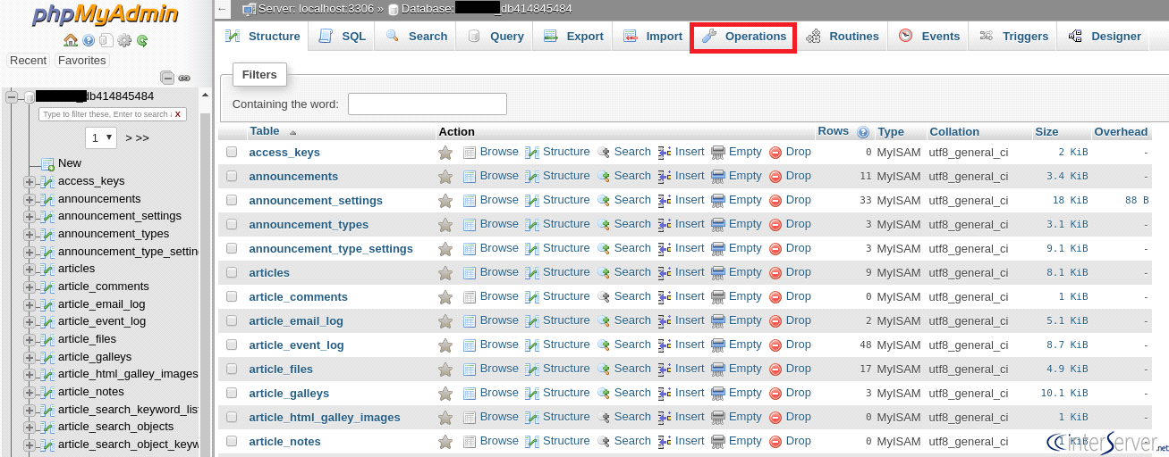Image resolution: width=1169 pixels, height=457 pixels.
Task: Click the table icon beside access_keys in tree
Action: pos(47,181)
